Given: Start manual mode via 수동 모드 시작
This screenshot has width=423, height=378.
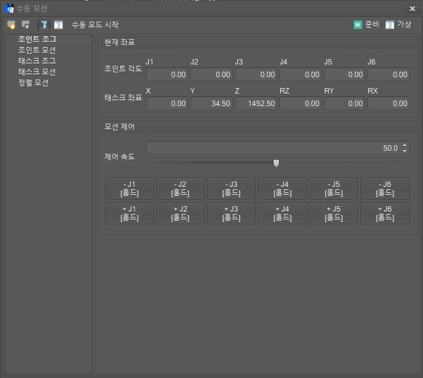Looking at the screenshot, I should (95, 25).
